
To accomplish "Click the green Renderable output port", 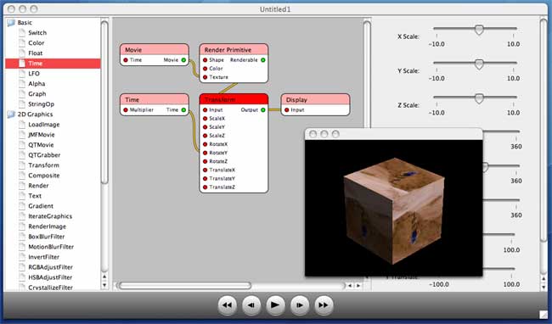I will (263, 60).
